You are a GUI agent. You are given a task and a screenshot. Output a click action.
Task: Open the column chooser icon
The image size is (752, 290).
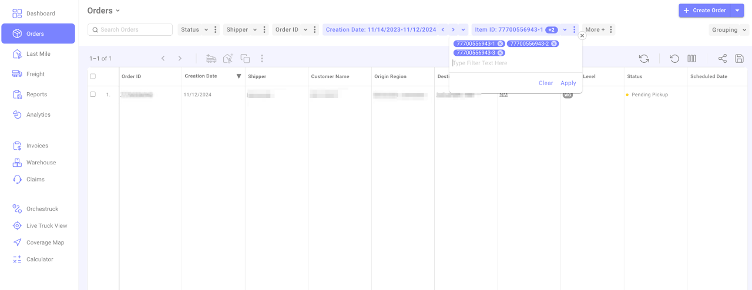point(691,59)
